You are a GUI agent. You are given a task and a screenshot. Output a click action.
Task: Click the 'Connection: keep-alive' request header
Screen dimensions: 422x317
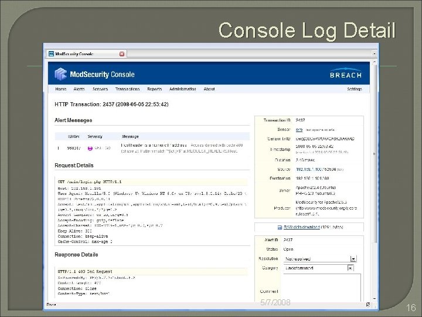(83, 237)
